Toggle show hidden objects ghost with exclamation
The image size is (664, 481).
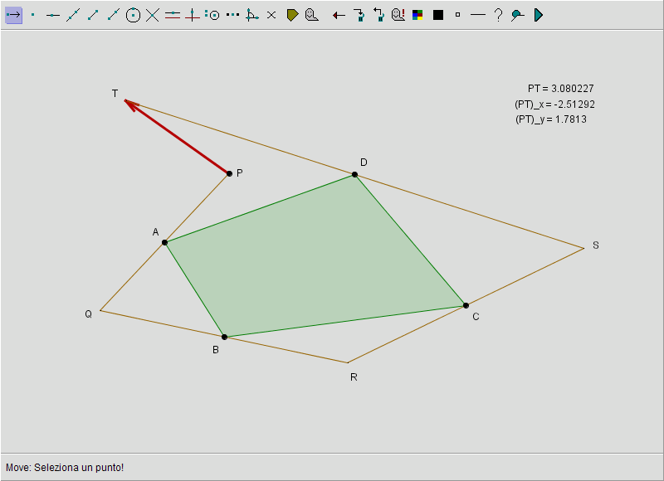[x=398, y=15]
